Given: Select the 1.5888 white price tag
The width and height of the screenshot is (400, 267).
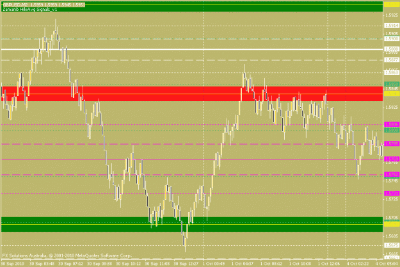Looking at the screenshot, I should coord(392,49).
